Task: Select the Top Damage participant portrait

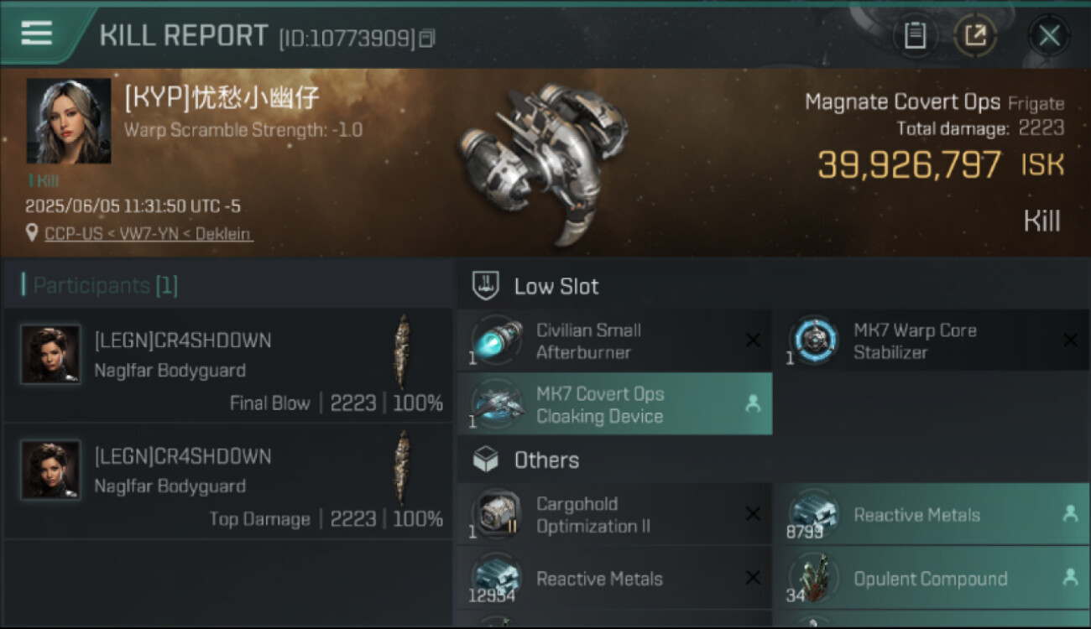Action: tap(50, 470)
